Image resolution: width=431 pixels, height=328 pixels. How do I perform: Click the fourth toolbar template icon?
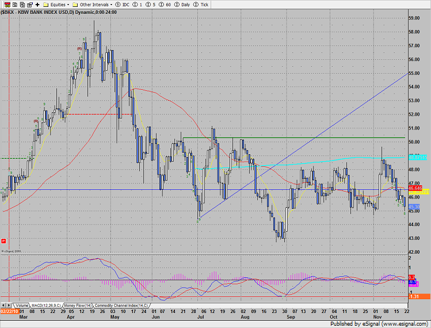click(30, 5)
